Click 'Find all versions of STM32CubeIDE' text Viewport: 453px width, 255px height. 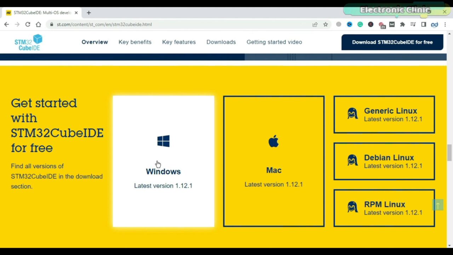57,176
